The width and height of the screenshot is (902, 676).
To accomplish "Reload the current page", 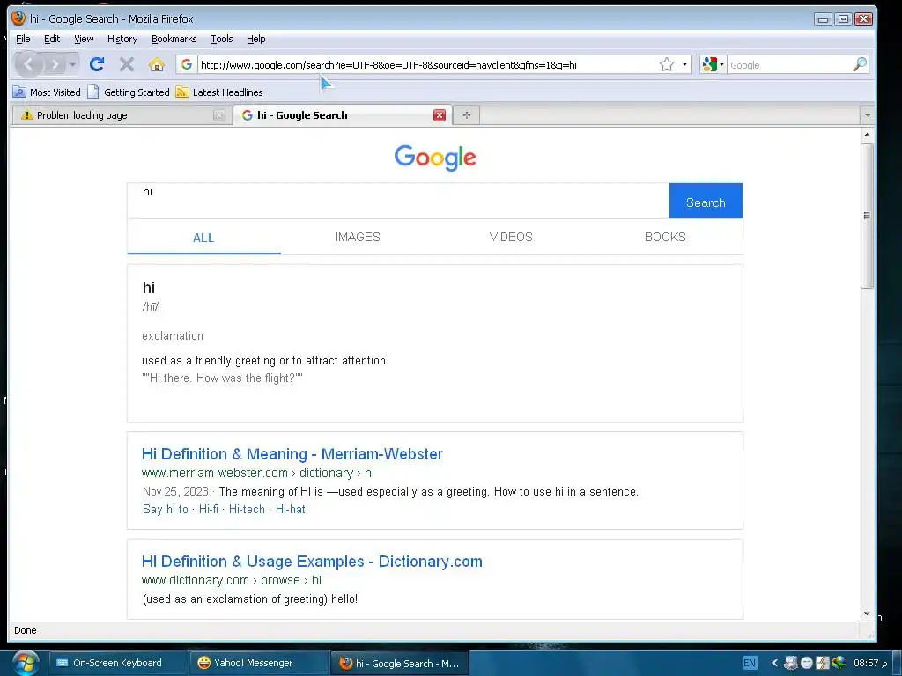I will pos(97,64).
